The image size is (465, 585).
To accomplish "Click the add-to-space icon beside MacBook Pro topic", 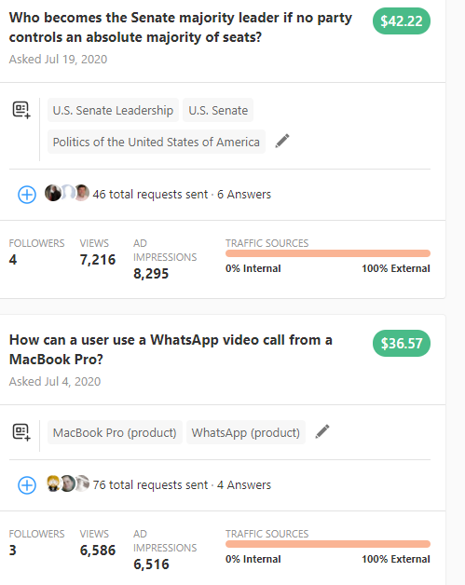I will click(21, 432).
